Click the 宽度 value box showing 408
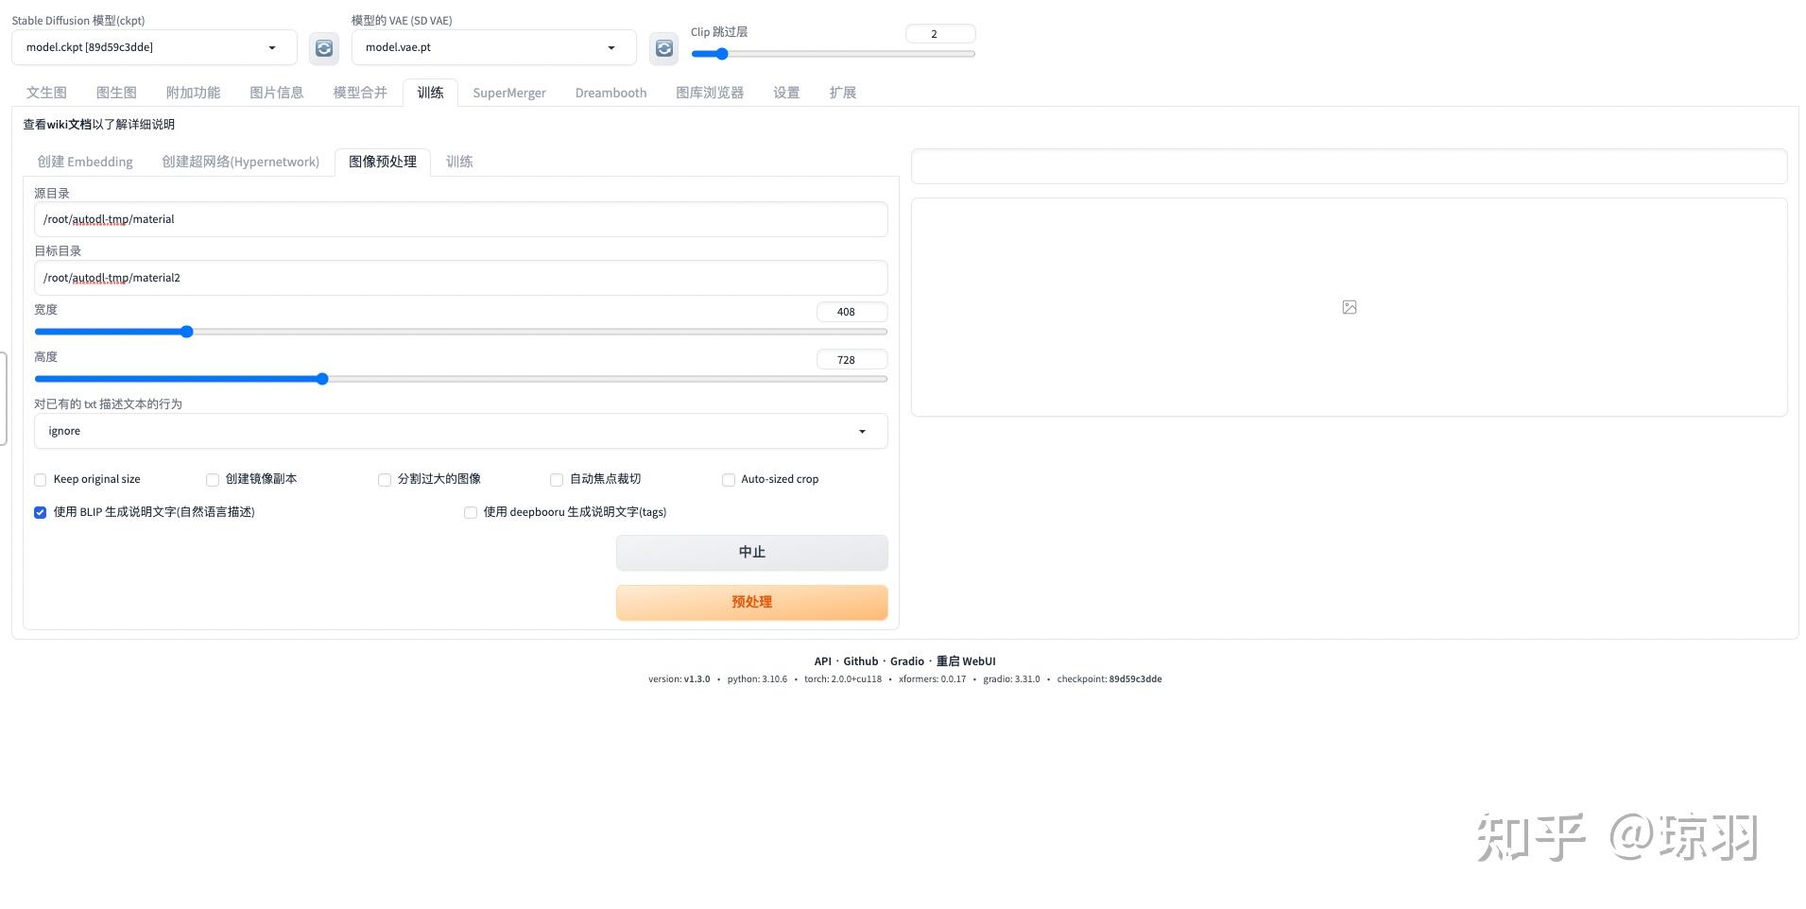This screenshot has width=1806, height=909. [851, 312]
